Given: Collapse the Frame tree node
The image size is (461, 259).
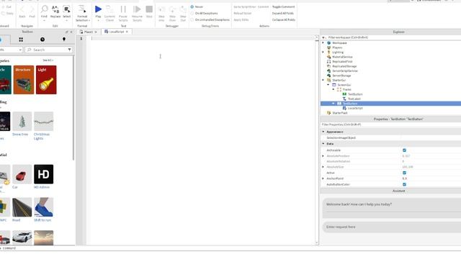Looking at the screenshot, I should click(334, 89).
